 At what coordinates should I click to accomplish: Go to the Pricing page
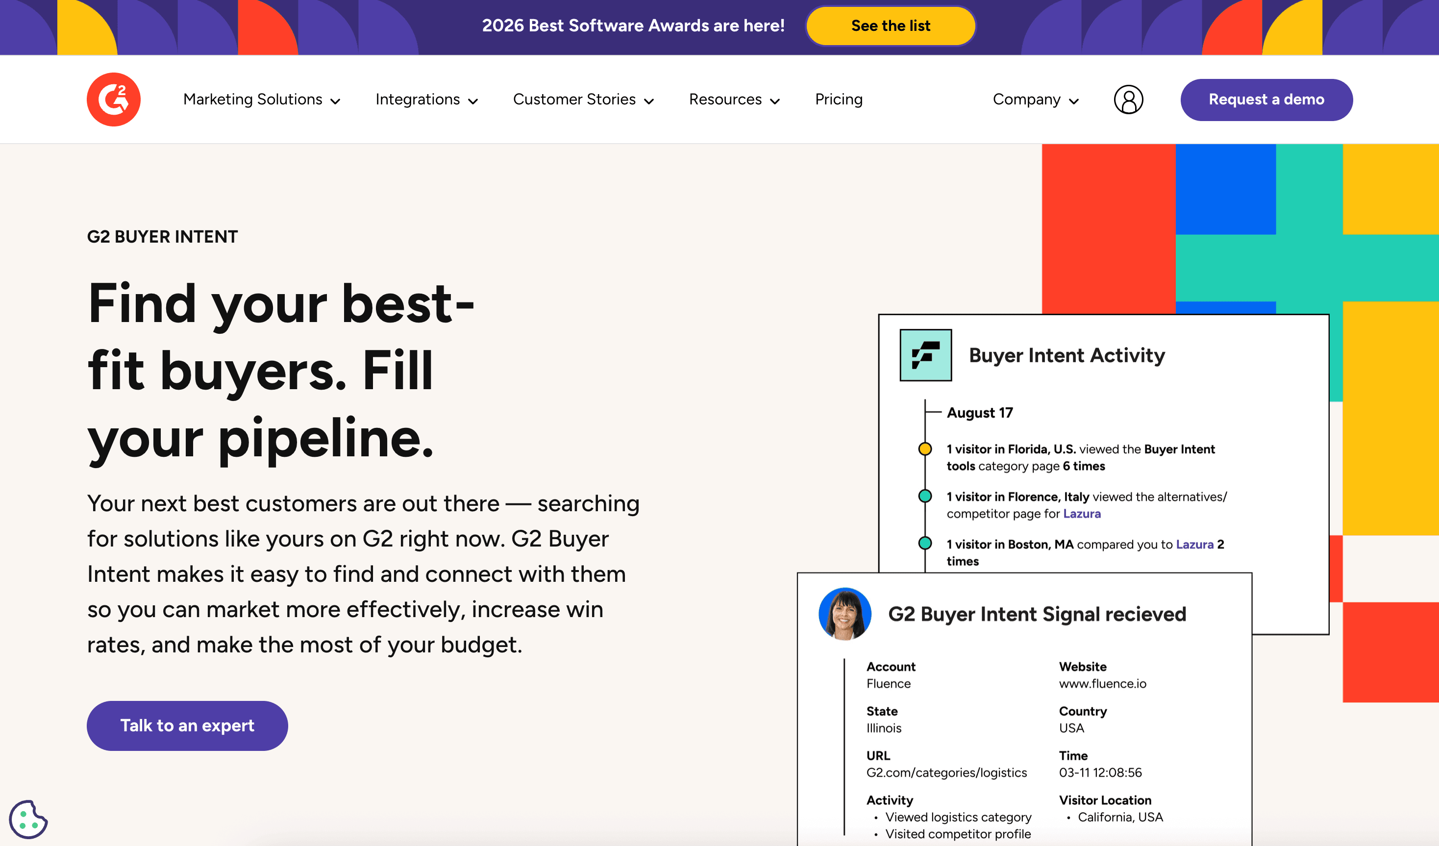click(x=838, y=100)
